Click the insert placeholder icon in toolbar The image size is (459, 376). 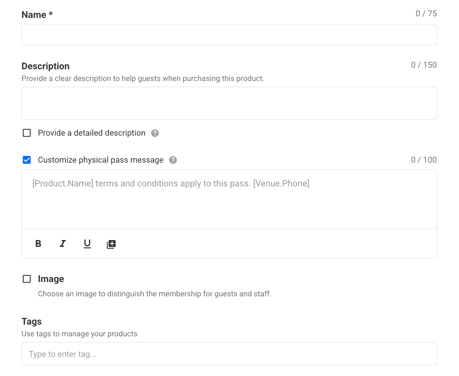click(x=111, y=244)
